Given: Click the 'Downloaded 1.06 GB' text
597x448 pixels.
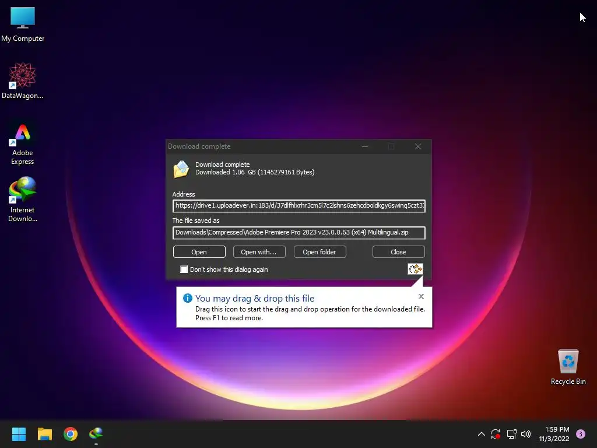Looking at the screenshot, I should 255,172.
